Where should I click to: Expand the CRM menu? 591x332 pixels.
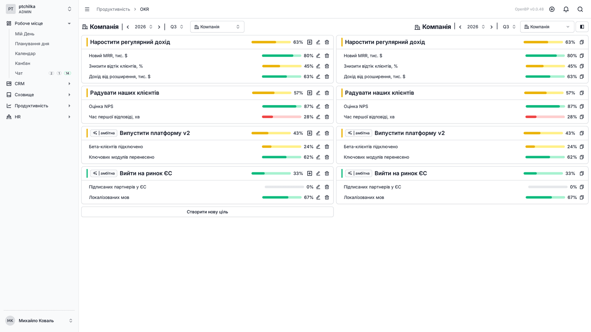(69, 84)
